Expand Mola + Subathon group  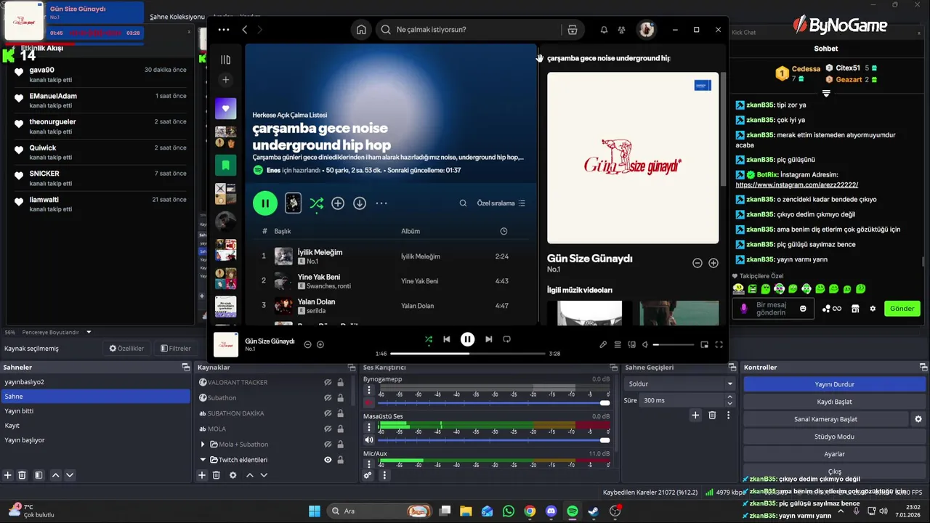click(x=203, y=445)
